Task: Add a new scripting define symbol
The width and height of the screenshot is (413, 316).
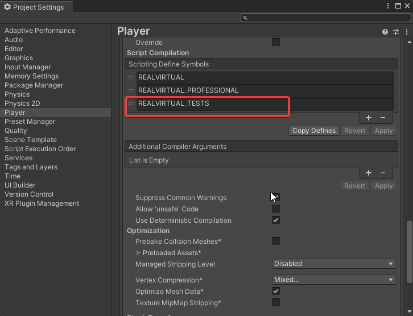Action: pos(369,118)
